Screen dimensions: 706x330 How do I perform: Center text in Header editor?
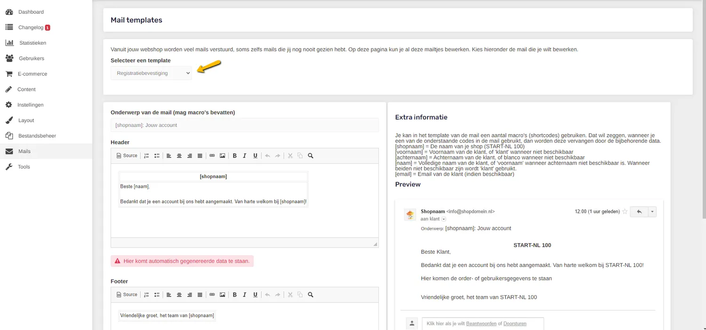click(179, 156)
